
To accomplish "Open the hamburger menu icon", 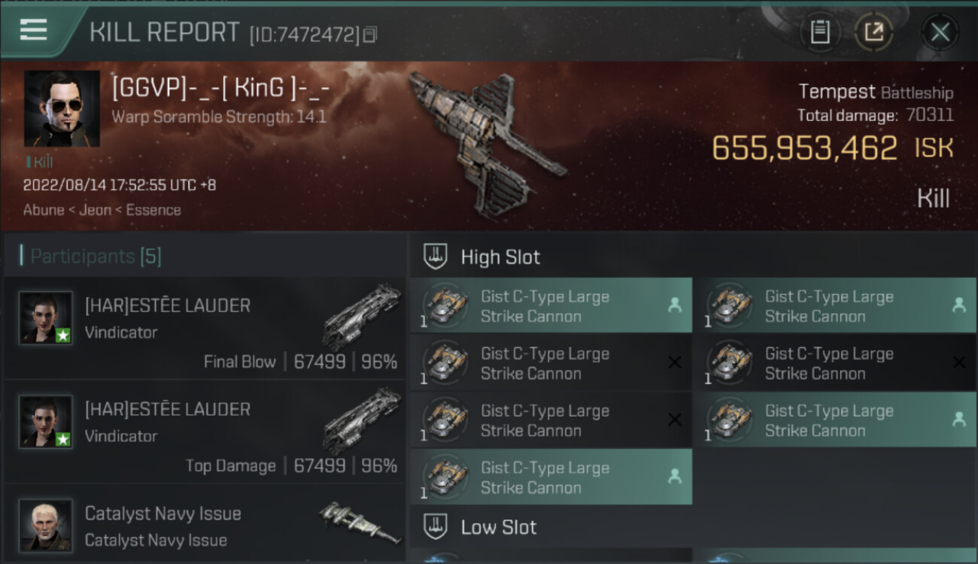I will pos(33,30).
